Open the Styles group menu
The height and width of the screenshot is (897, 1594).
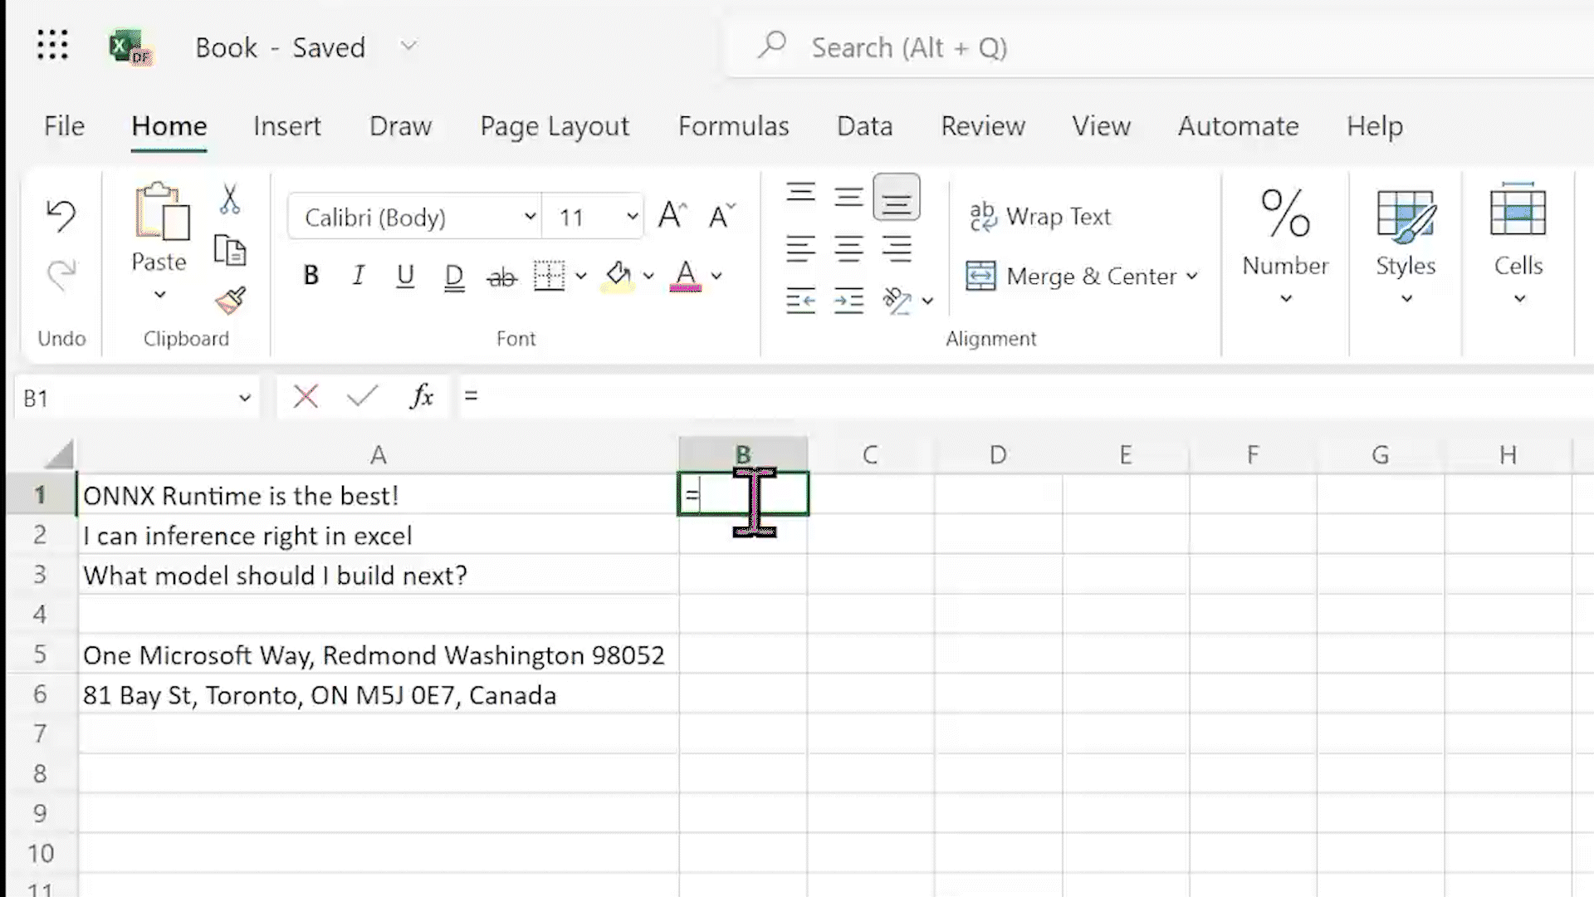[1406, 245]
